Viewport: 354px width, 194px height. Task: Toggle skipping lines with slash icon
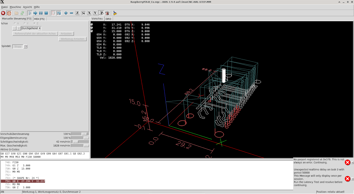pos(53,13)
